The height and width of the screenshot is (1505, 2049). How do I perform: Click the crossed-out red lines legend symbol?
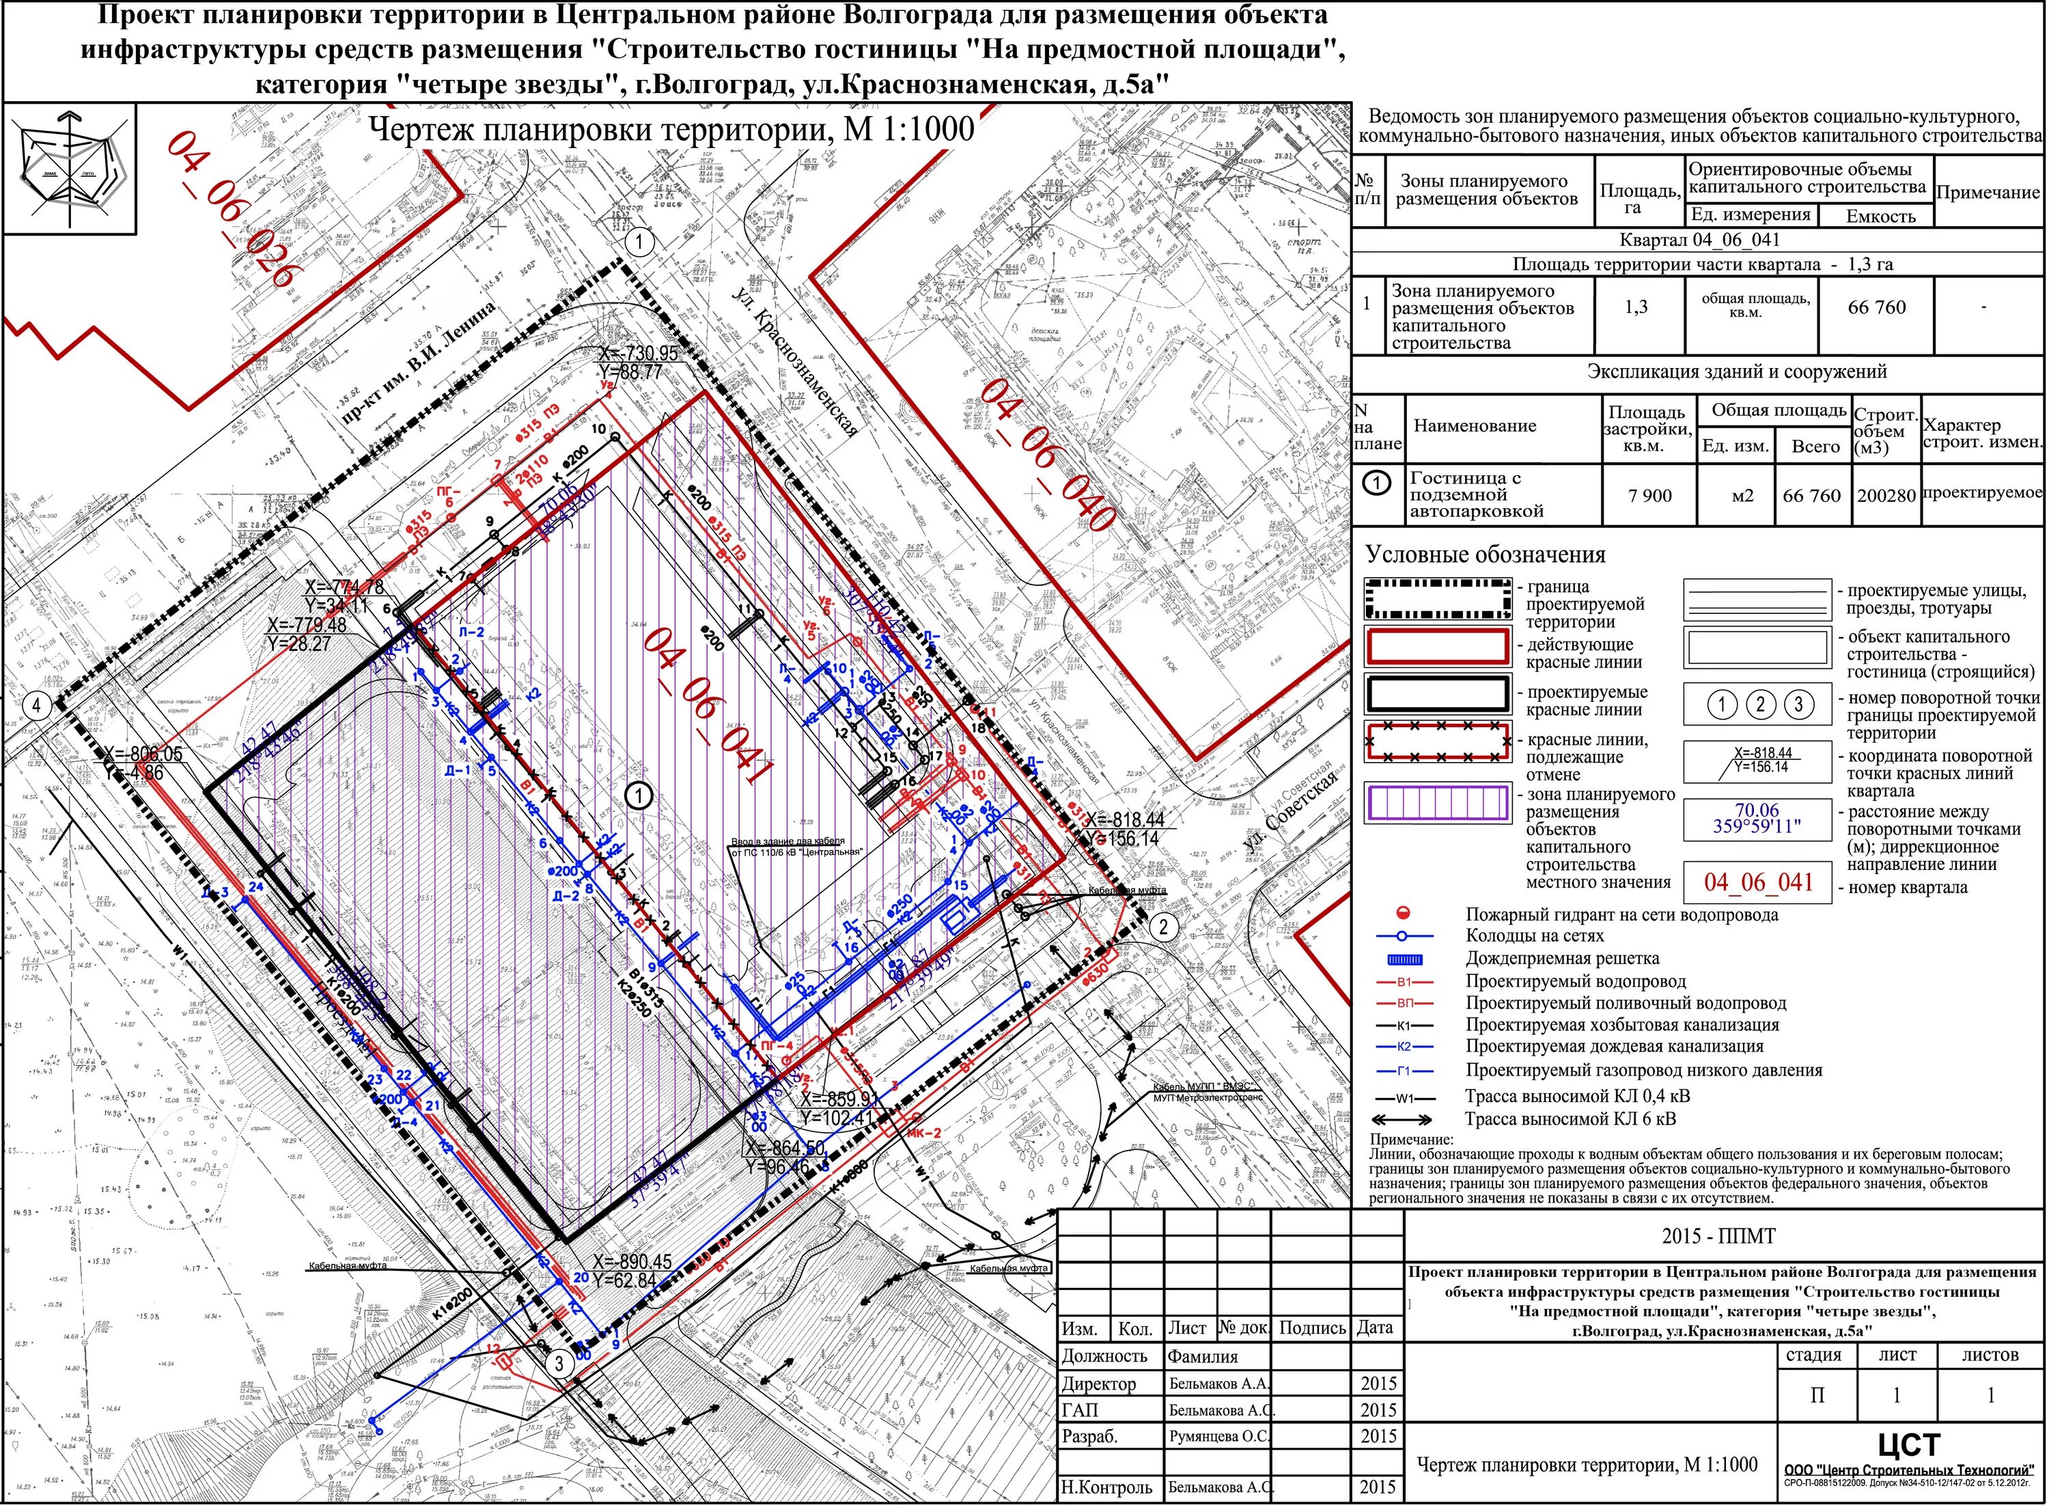pos(1438,742)
